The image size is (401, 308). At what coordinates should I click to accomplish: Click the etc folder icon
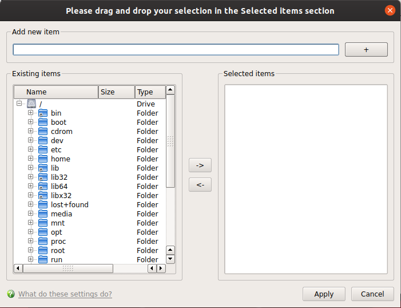coord(43,149)
